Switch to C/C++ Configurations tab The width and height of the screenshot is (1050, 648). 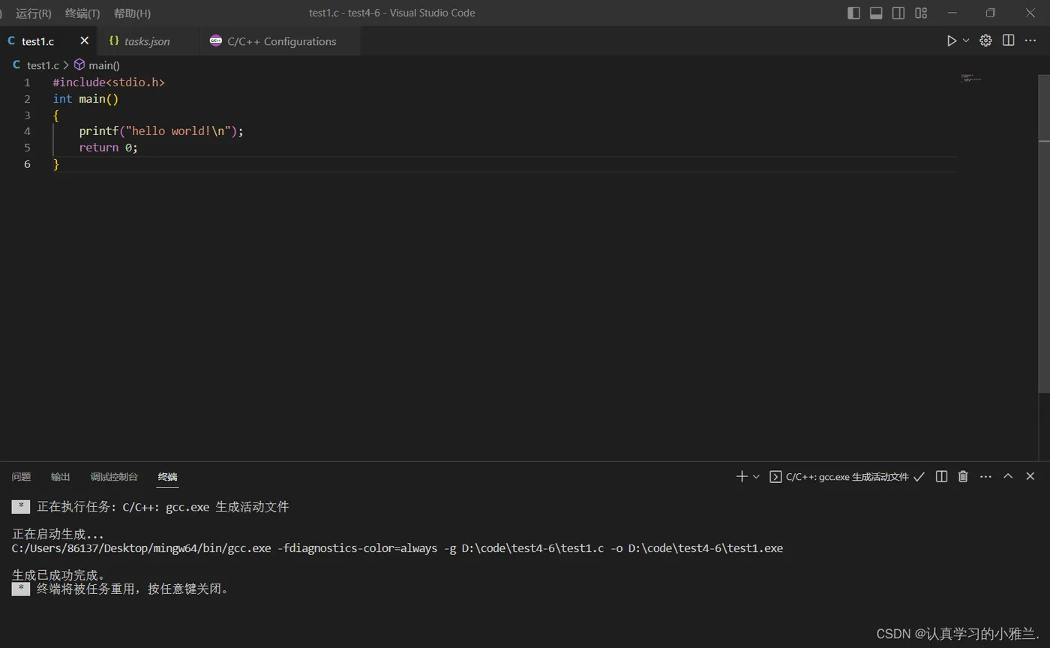(281, 41)
